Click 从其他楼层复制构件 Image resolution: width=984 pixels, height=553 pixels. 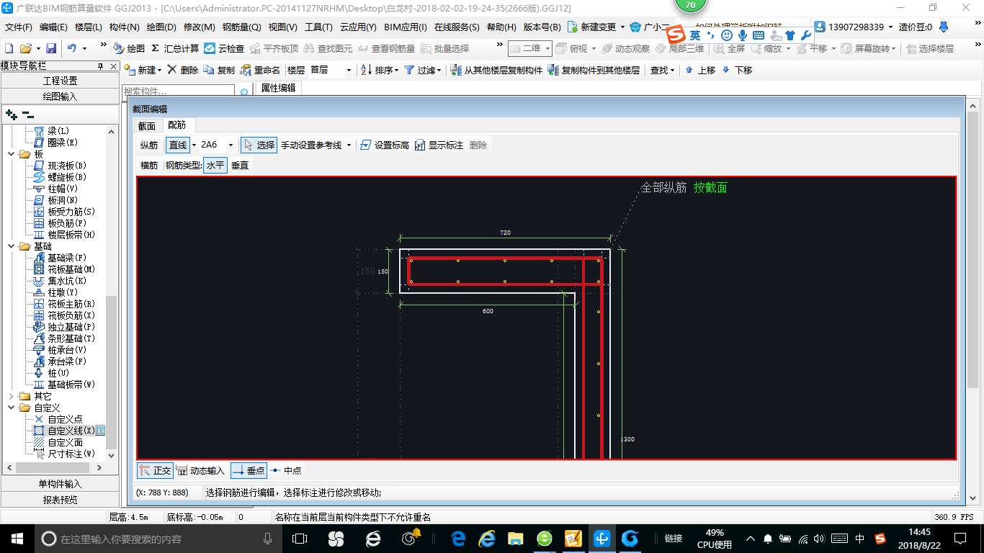[x=496, y=70]
